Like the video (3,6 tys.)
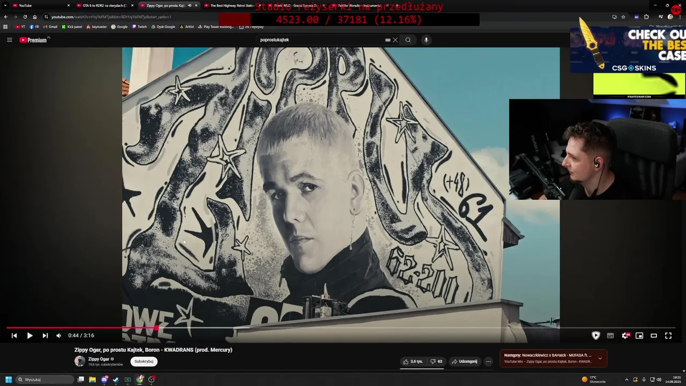The height and width of the screenshot is (386, 686). [x=413, y=361]
